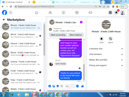Go to the Home feed tab
The height and width of the screenshot is (97, 129).
37,13
